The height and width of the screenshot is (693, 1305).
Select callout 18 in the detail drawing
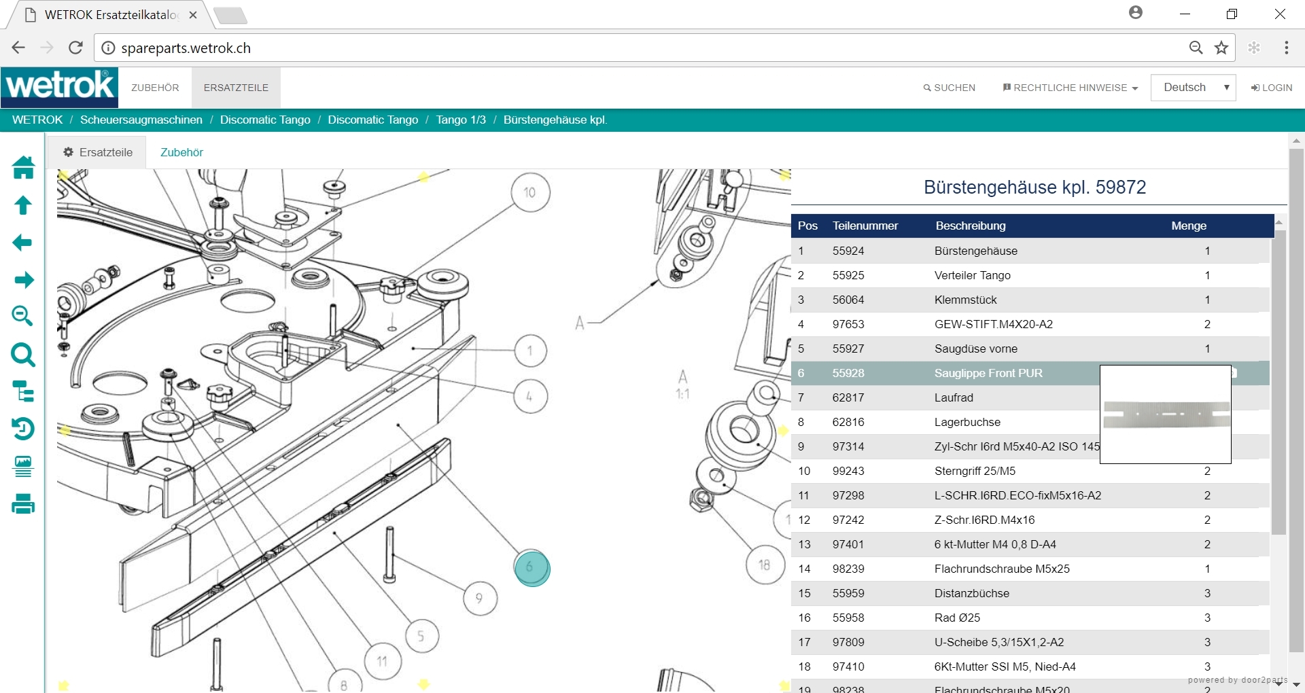point(765,565)
